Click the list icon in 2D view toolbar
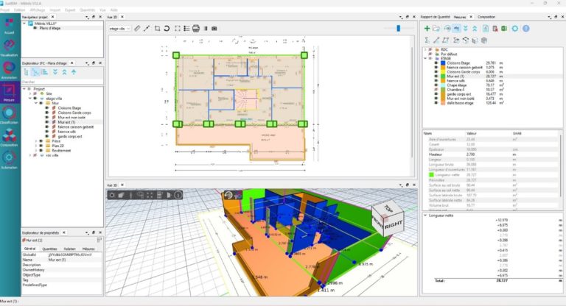The width and height of the screenshot is (566, 306). 186,29
